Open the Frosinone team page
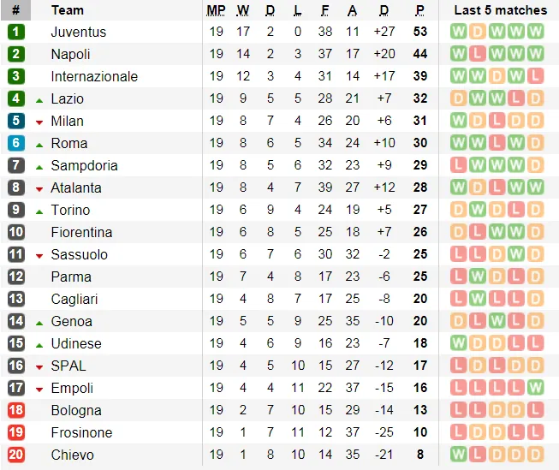Image resolution: width=559 pixels, height=470 pixels. coord(81,432)
